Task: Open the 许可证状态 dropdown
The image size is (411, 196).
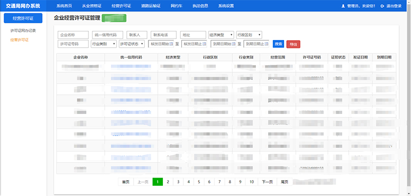Action: coord(132,44)
